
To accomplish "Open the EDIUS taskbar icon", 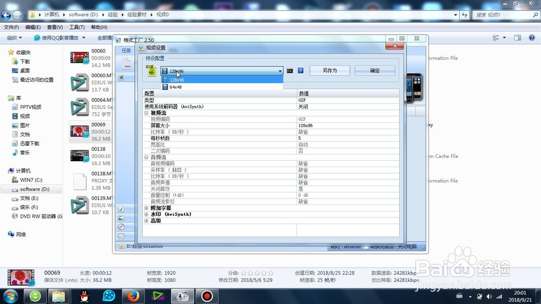I will [x=157, y=296].
